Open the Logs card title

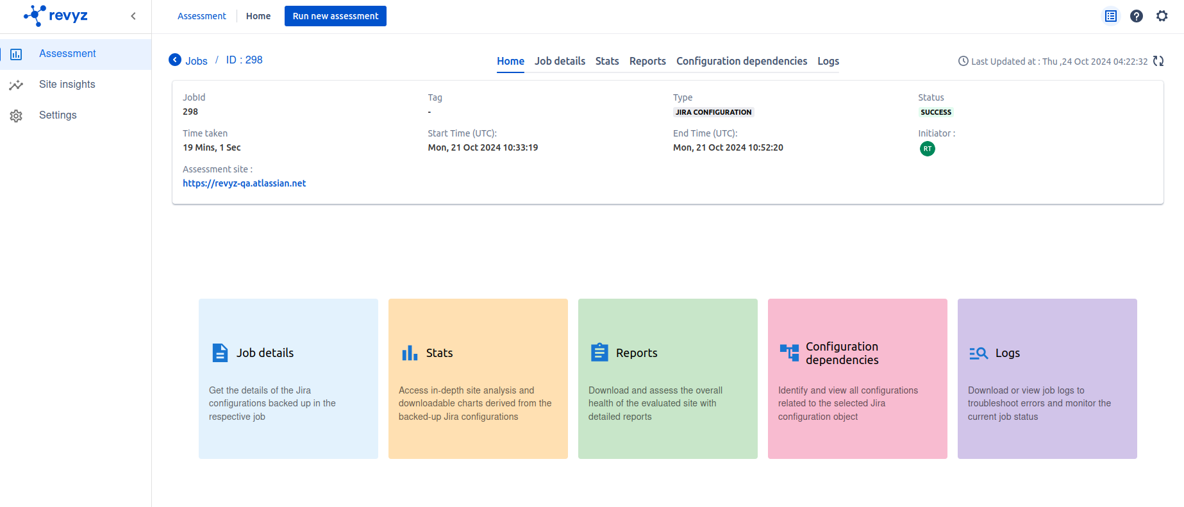coord(1007,353)
